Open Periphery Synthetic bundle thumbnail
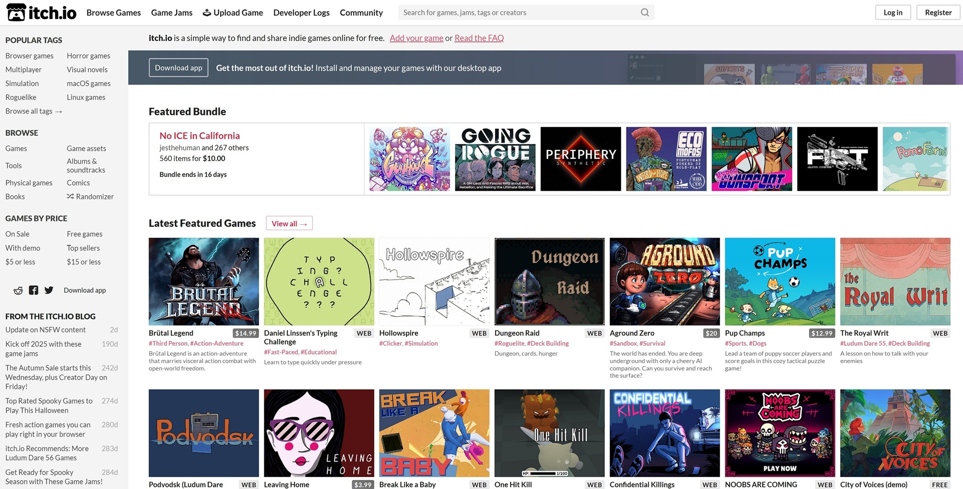This screenshot has width=963, height=489. click(x=581, y=159)
